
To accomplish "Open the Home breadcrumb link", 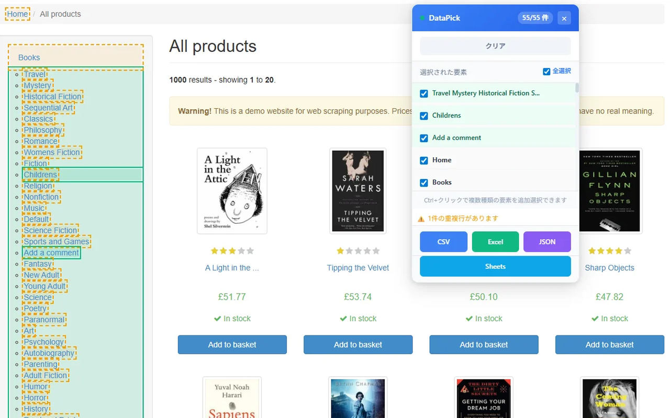I will (16, 14).
